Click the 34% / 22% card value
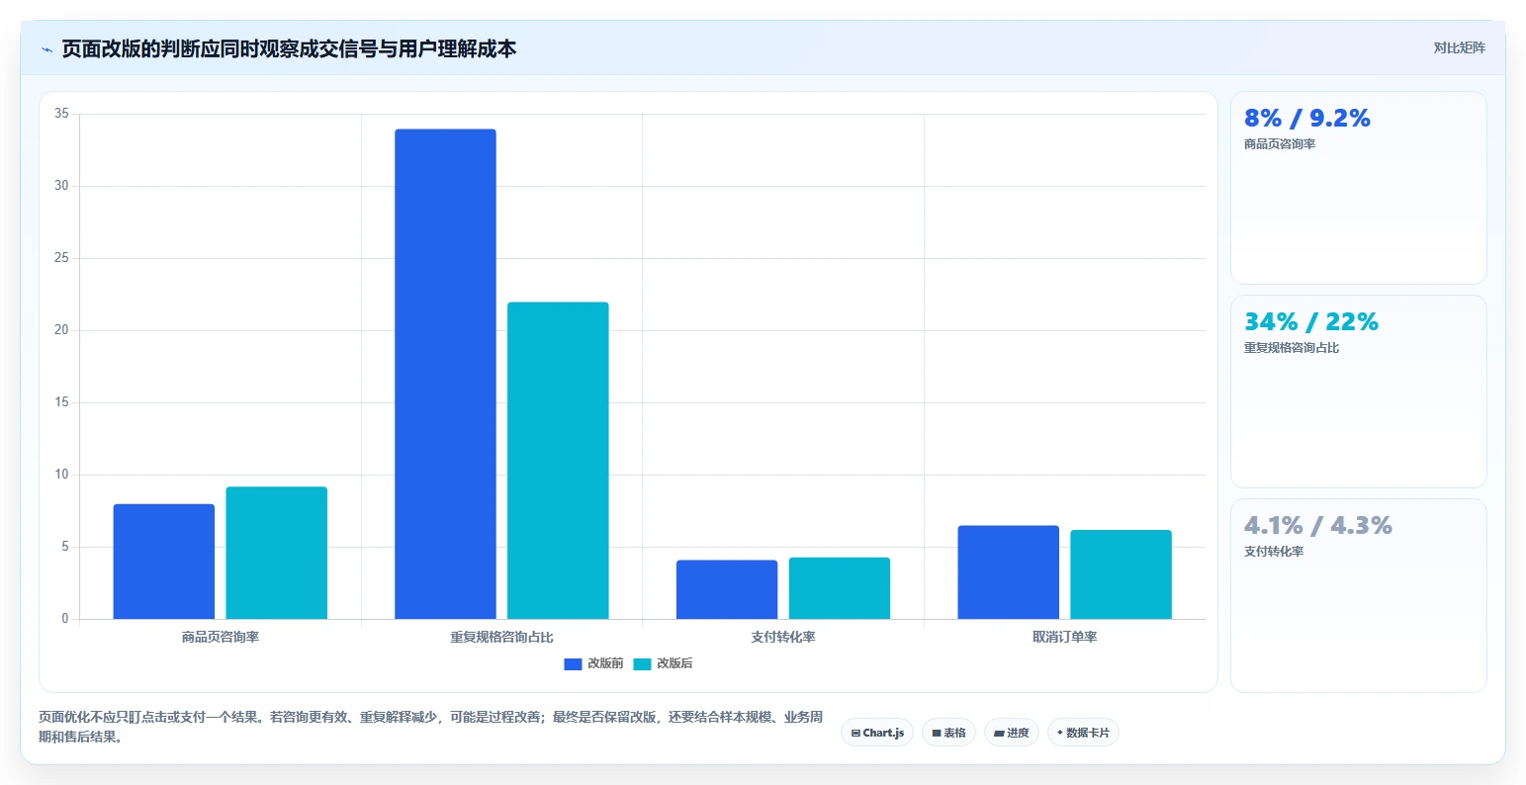 click(1311, 322)
